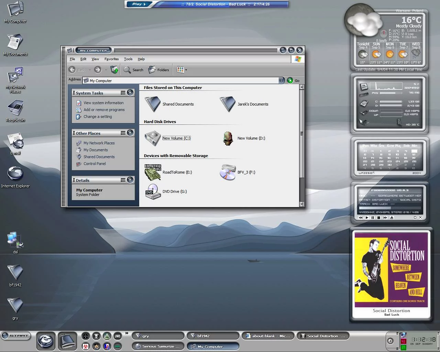This screenshot has height=352, width=440.
Task: Click the Up folder toolbar icon
Action: 114,70
